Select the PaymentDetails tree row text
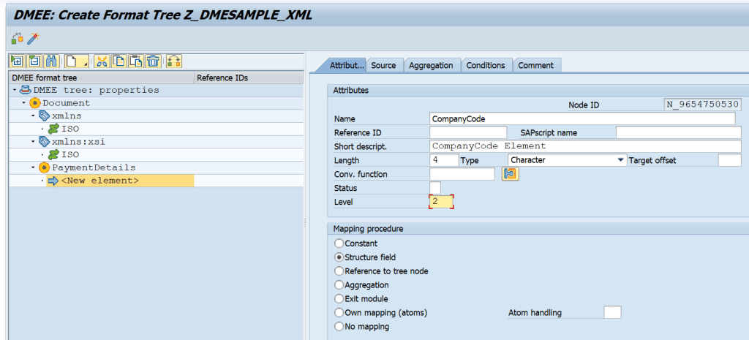 (x=94, y=167)
